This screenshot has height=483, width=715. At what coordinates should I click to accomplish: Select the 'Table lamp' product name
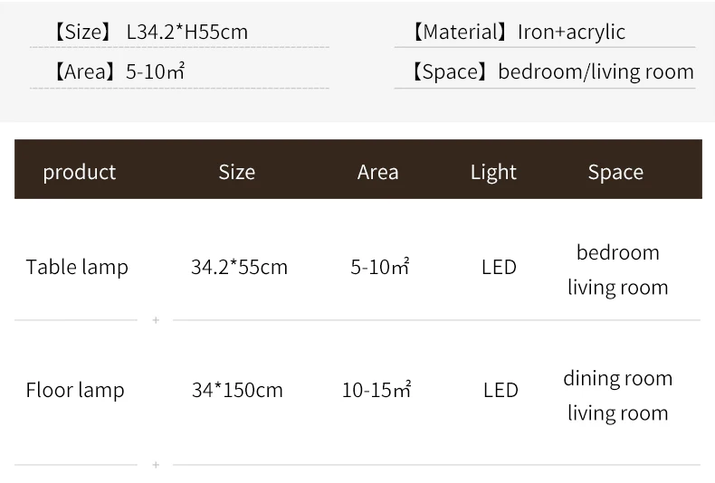coord(77,267)
